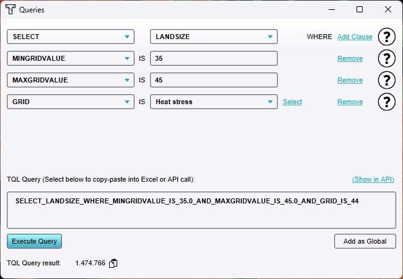Open help for the MAXGRIDVALUE clause

[x=387, y=80]
